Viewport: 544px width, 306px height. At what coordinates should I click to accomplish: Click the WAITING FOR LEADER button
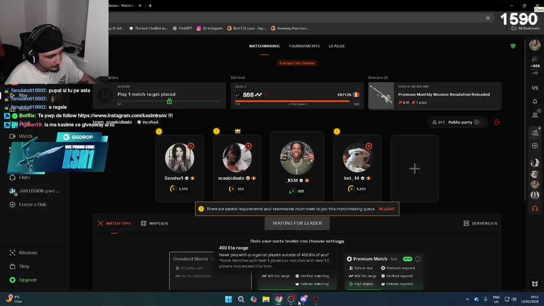297,223
